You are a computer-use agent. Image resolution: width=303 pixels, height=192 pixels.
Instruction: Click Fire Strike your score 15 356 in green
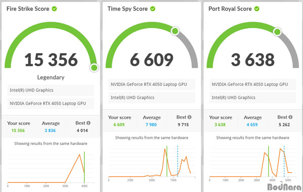18,130
